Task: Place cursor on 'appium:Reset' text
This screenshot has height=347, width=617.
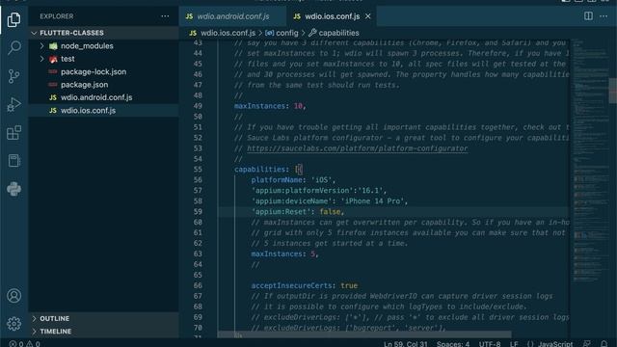Action: click(281, 212)
